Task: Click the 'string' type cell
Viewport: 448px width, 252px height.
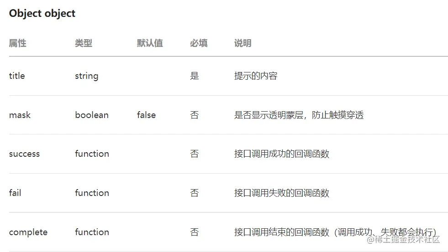Action: pos(86,76)
